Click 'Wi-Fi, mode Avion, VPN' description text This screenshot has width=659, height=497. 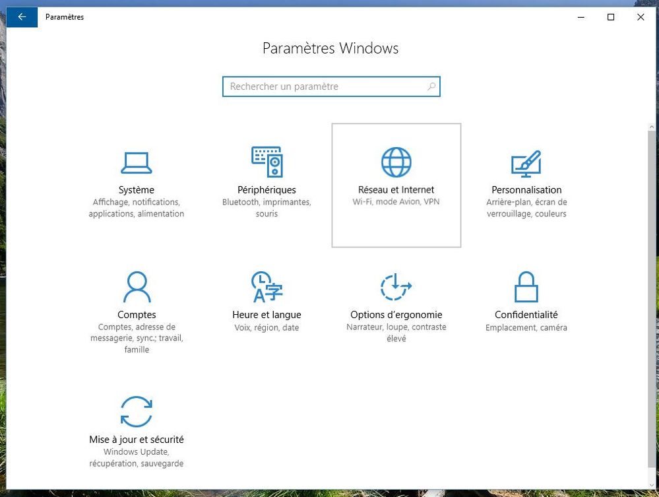(x=396, y=202)
